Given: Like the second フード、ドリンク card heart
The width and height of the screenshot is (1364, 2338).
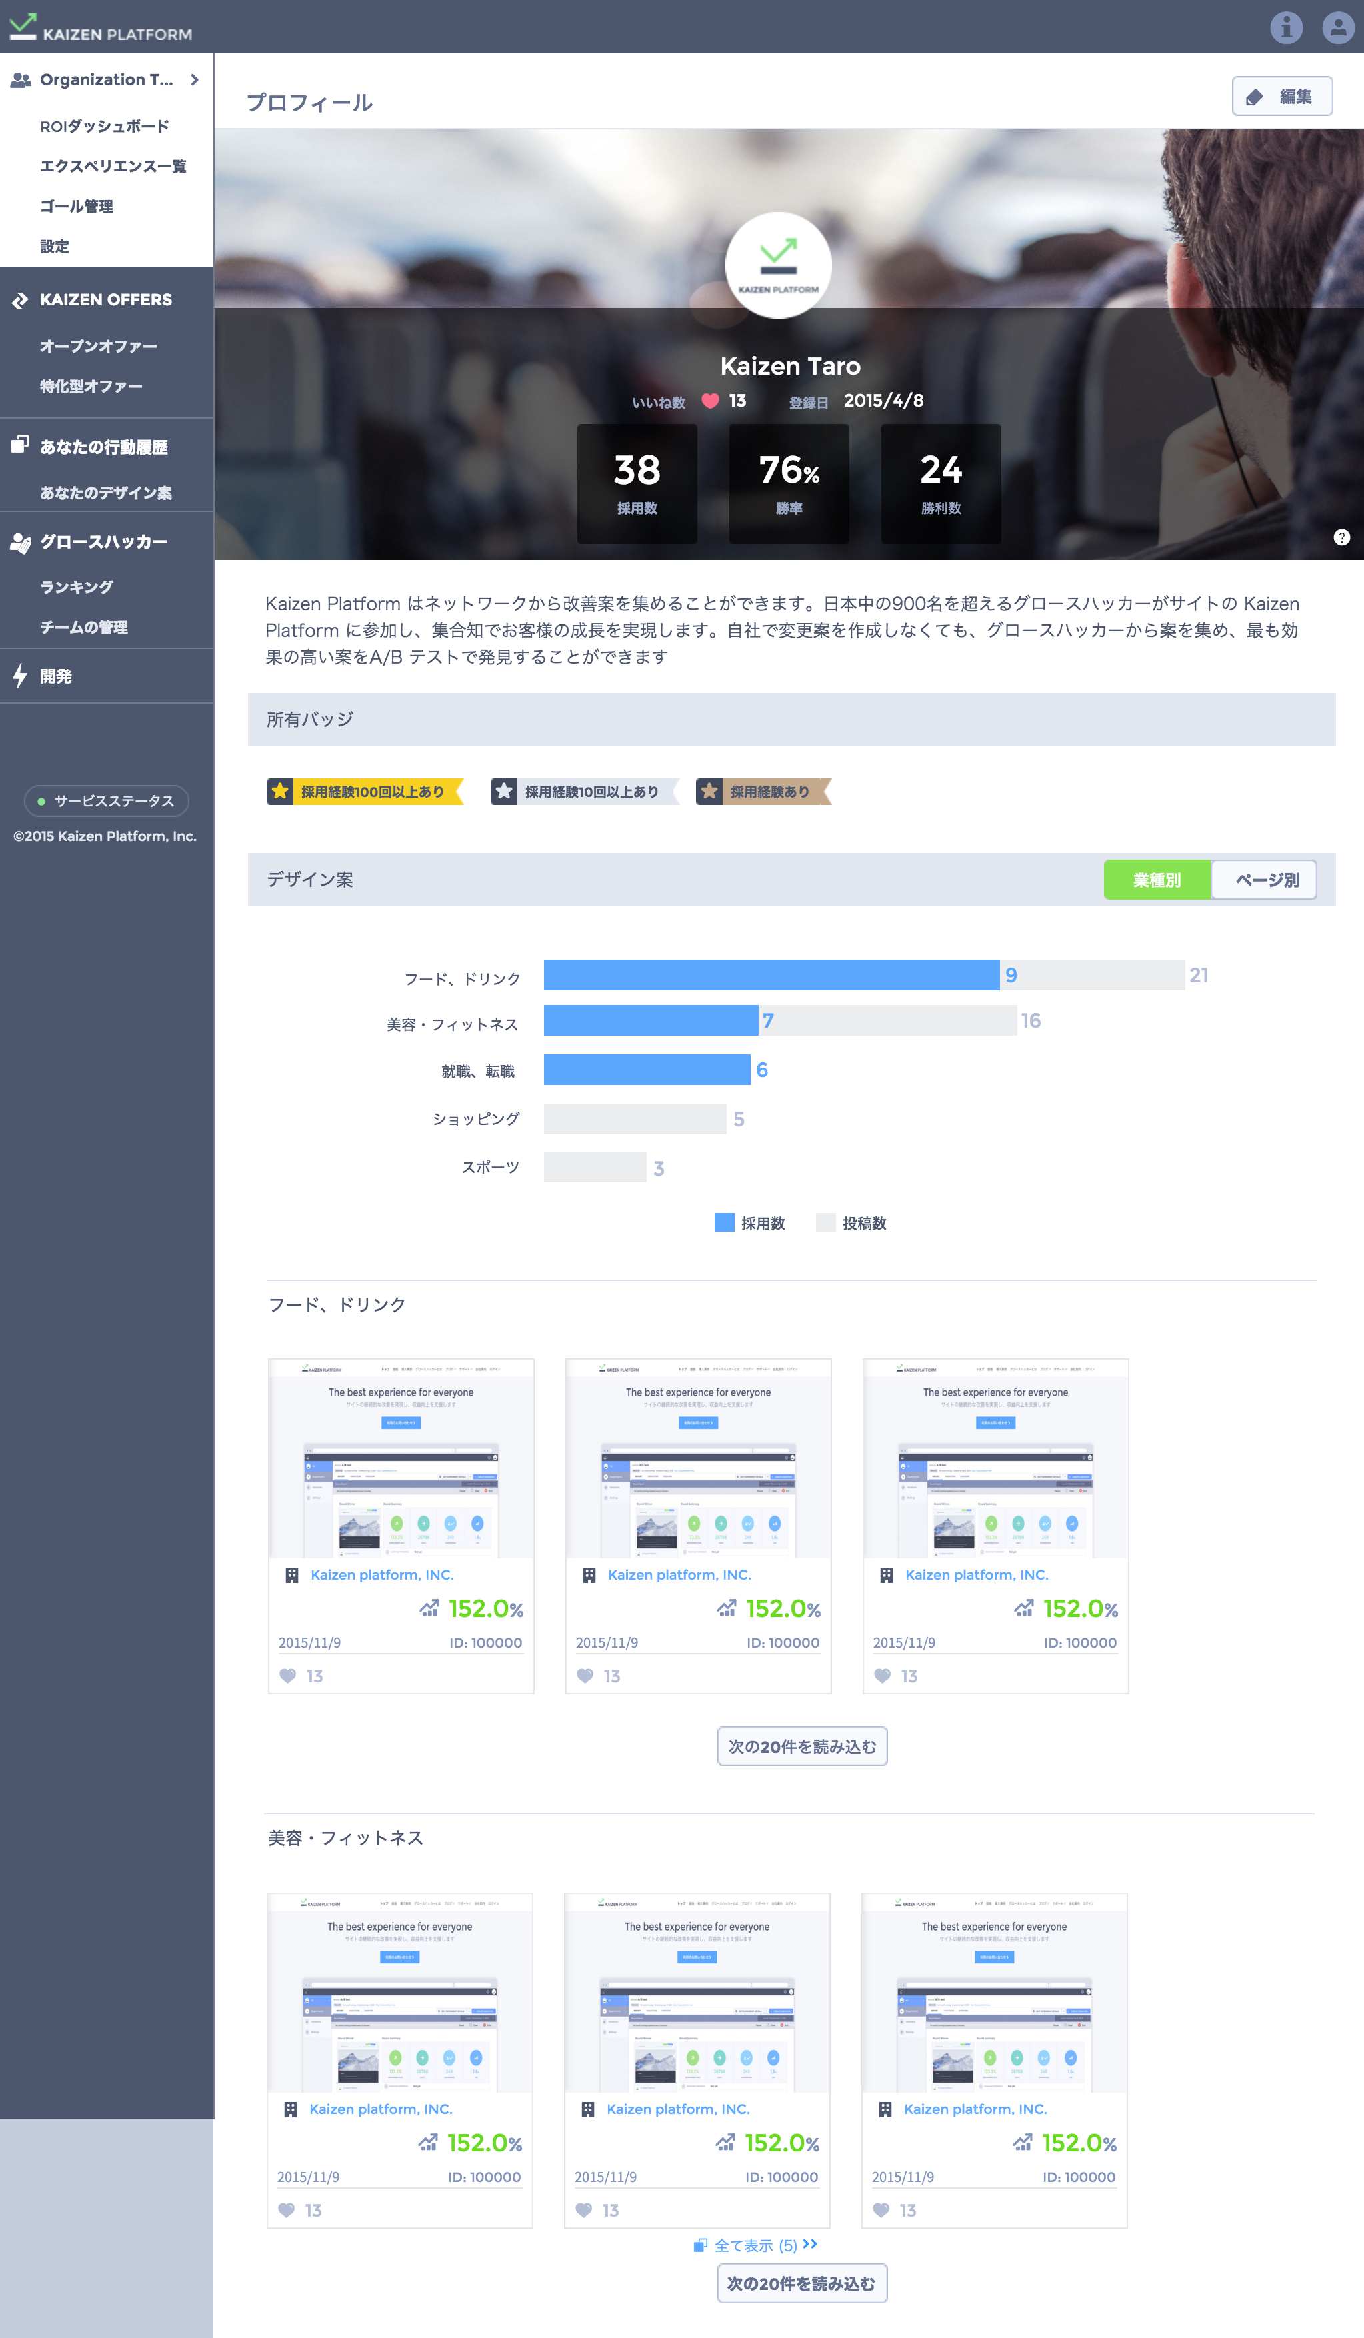Looking at the screenshot, I should pos(585,1676).
